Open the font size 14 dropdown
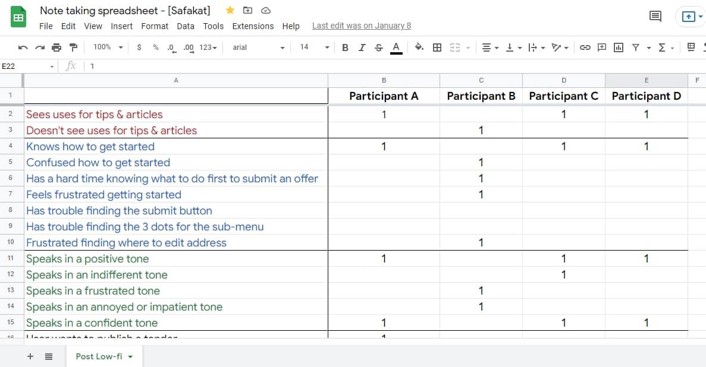Viewport: 706px width, 367px height. click(x=314, y=48)
